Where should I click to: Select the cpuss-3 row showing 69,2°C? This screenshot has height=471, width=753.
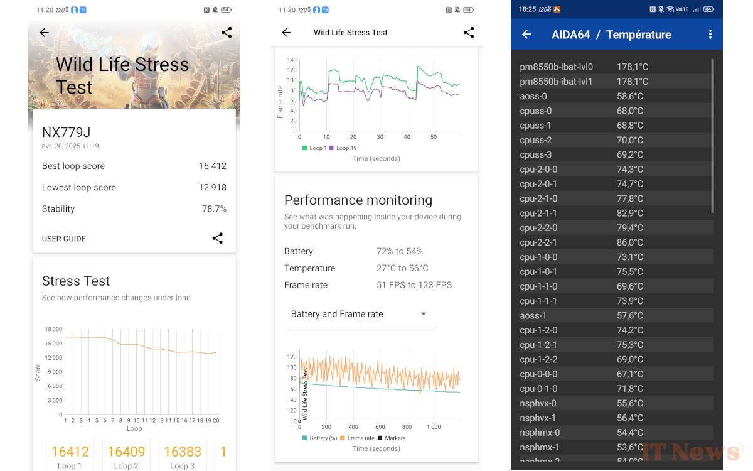pyautogui.click(x=616, y=154)
